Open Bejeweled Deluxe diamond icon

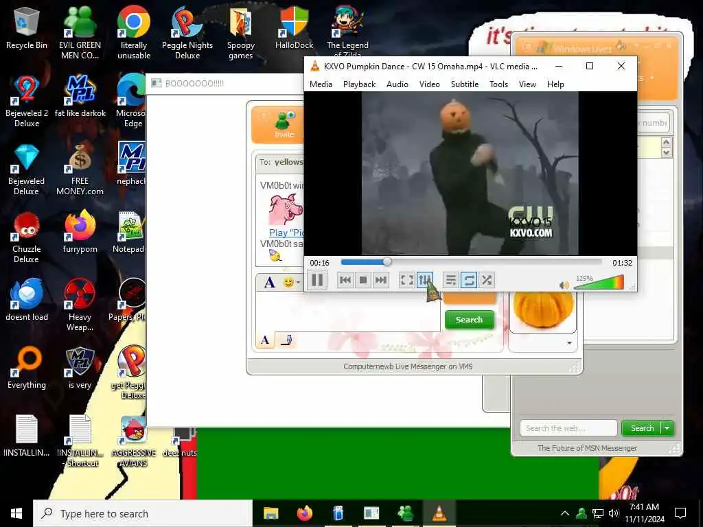[27, 169]
